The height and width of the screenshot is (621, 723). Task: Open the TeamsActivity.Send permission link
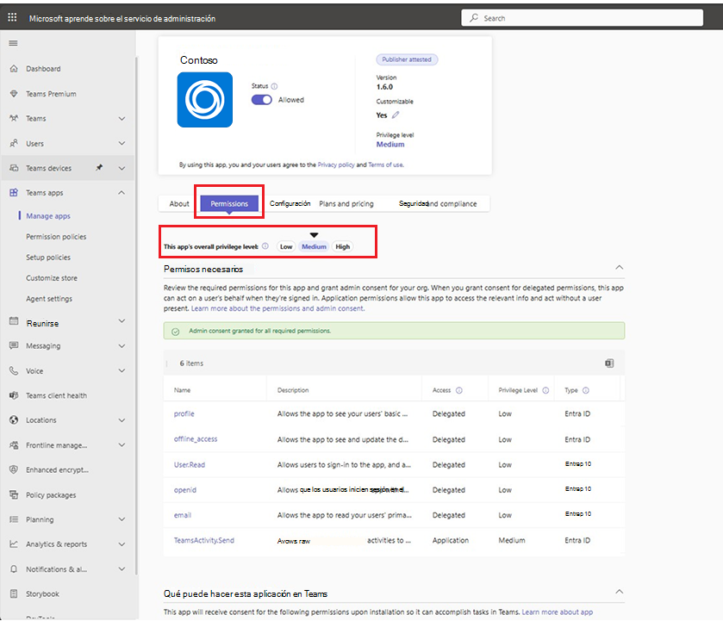click(204, 540)
